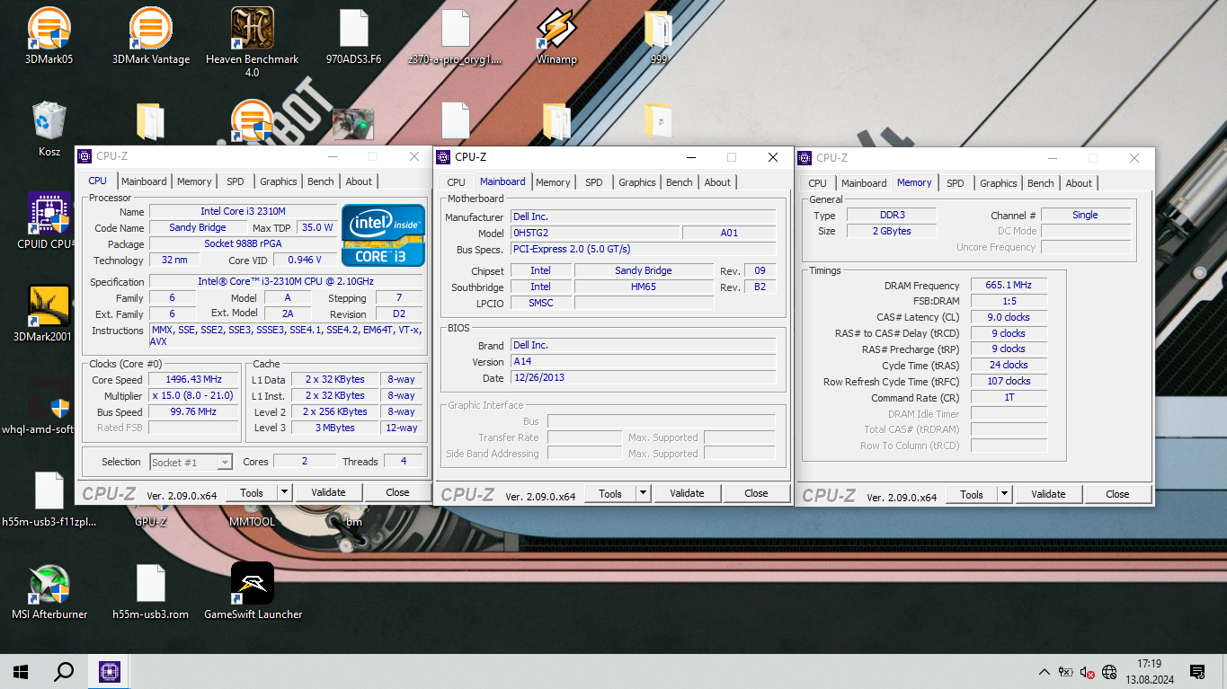Viewport: 1227px width, 689px height.
Task: Click the Multiplier value x 15.0
Action: (194, 395)
